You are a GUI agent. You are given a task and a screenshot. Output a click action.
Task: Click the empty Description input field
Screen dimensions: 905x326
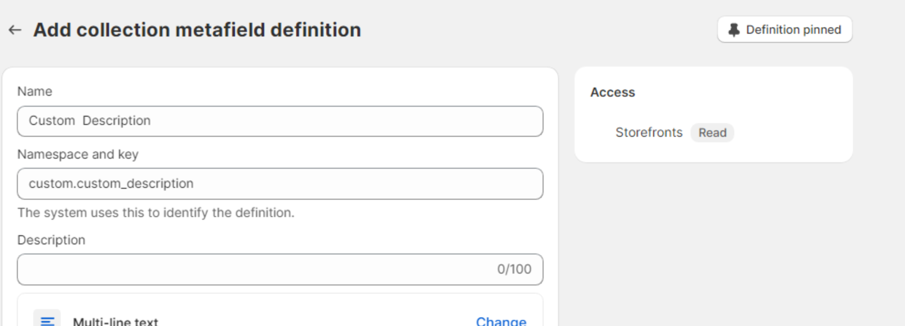coord(280,269)
